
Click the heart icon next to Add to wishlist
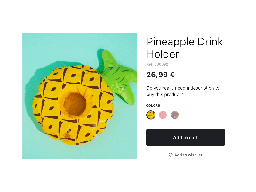click(x=171, y=155)
